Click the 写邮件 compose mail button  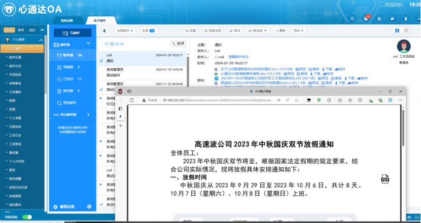tap(72, 33)
